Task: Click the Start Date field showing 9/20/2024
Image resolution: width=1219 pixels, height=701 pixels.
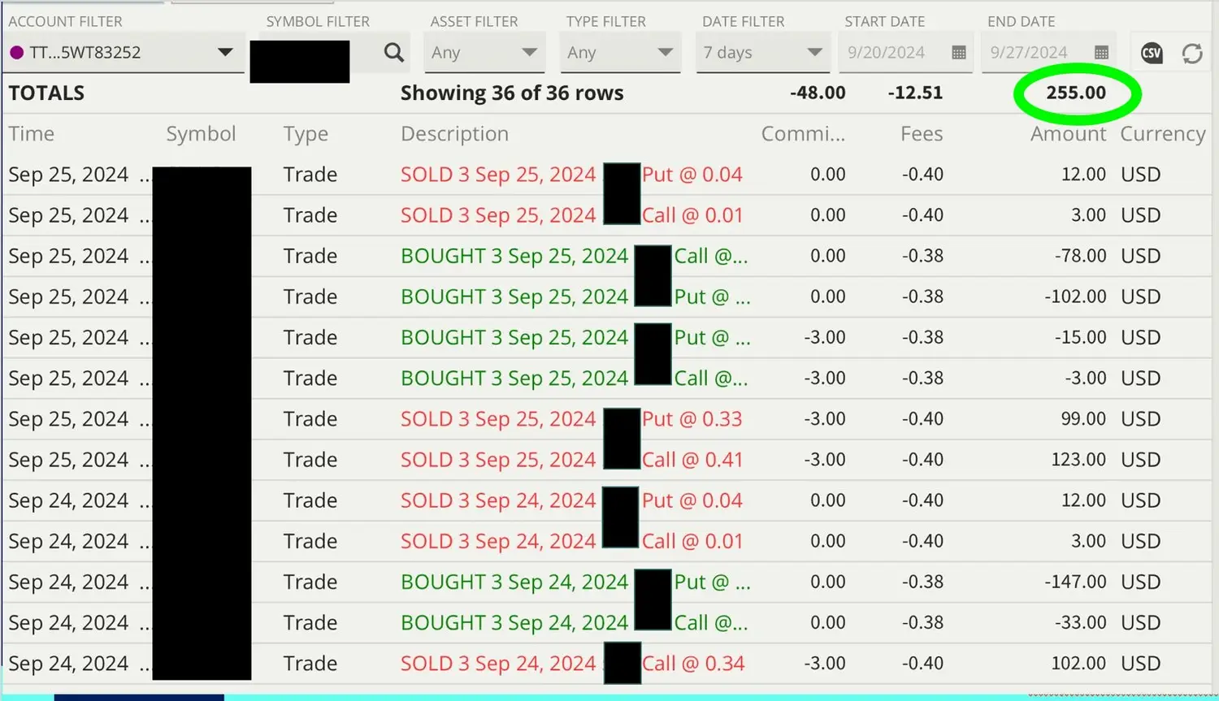Action: pos(886,53)
